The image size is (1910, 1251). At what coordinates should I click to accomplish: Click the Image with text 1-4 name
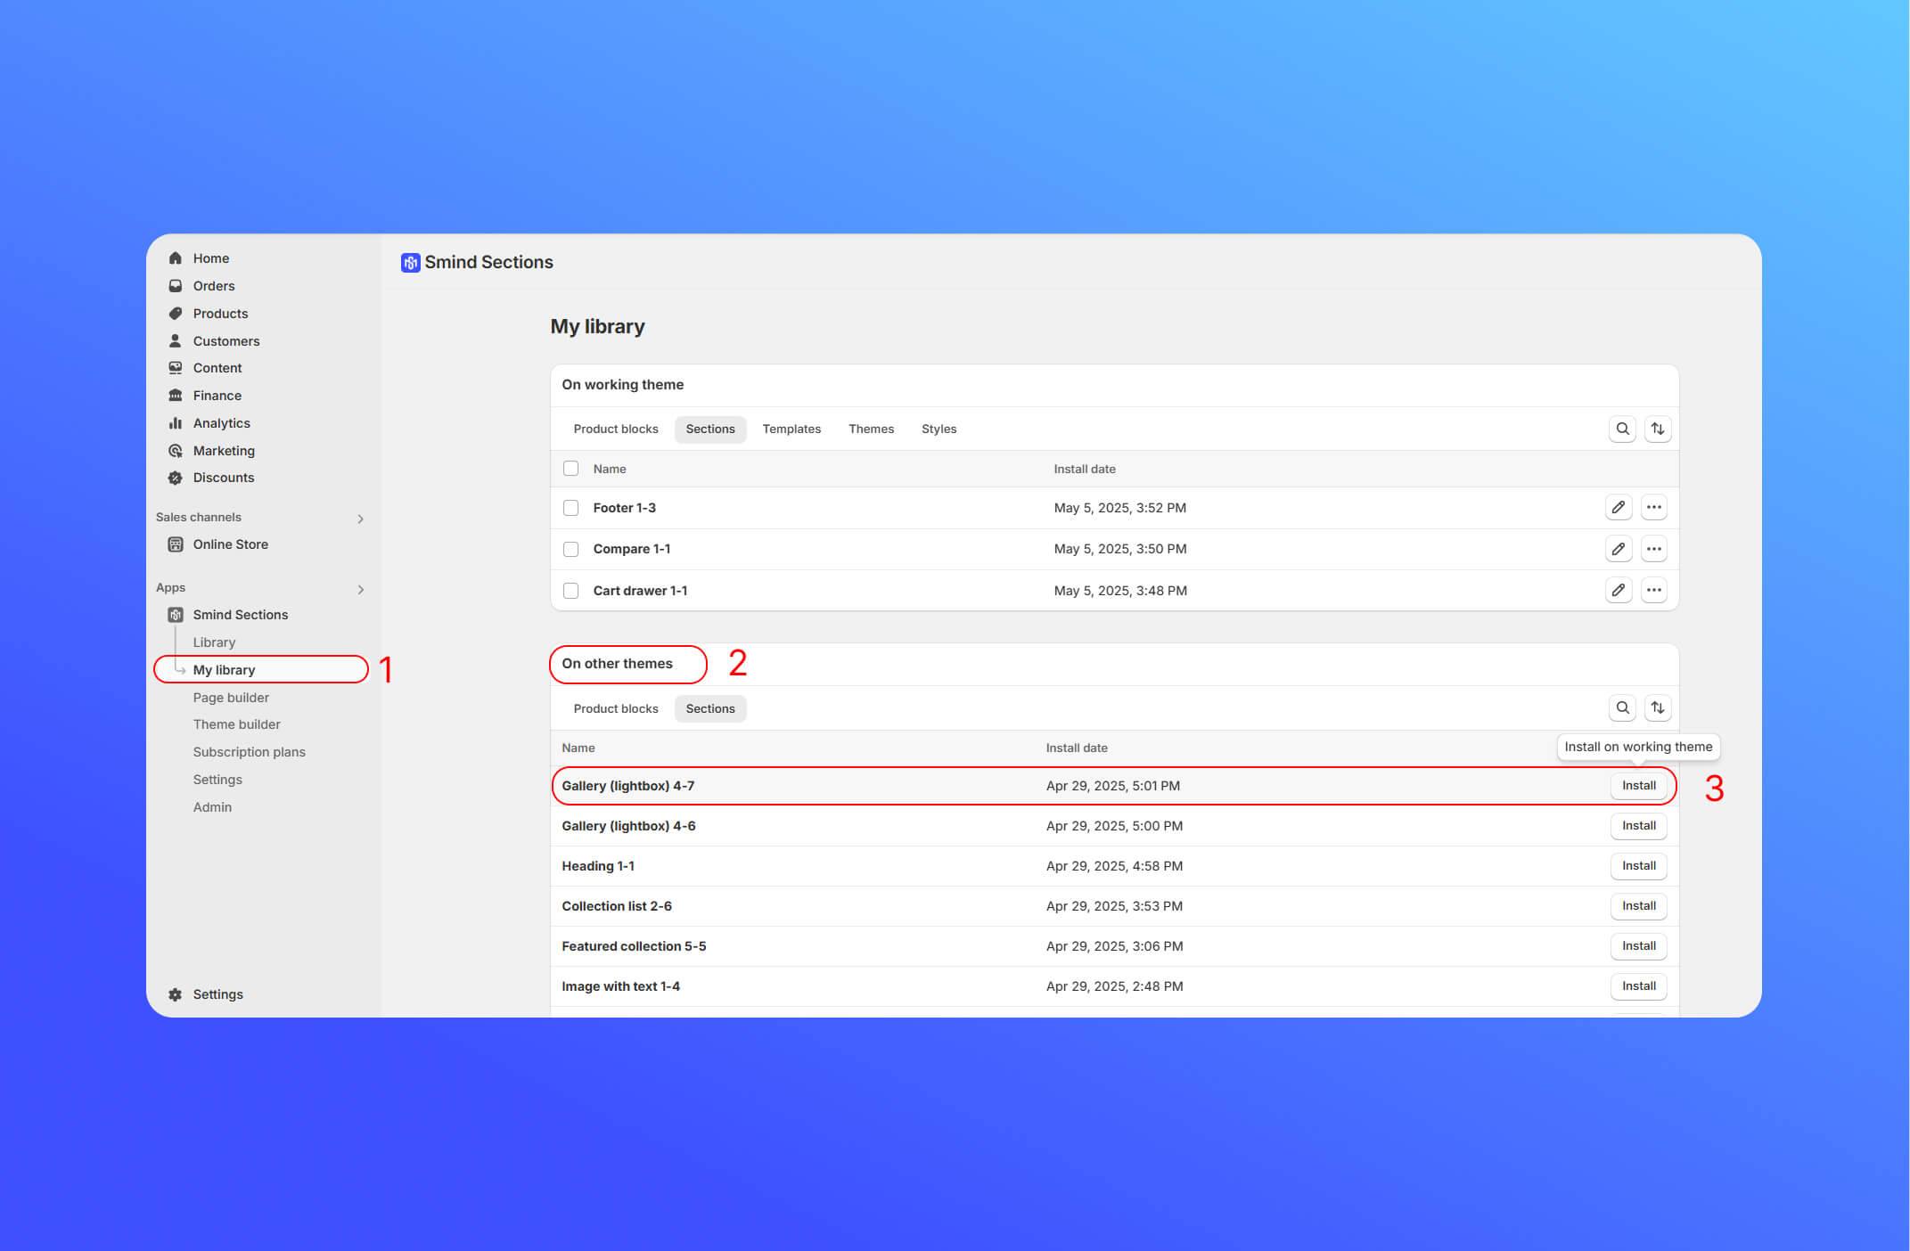click(x=620, y=986)
